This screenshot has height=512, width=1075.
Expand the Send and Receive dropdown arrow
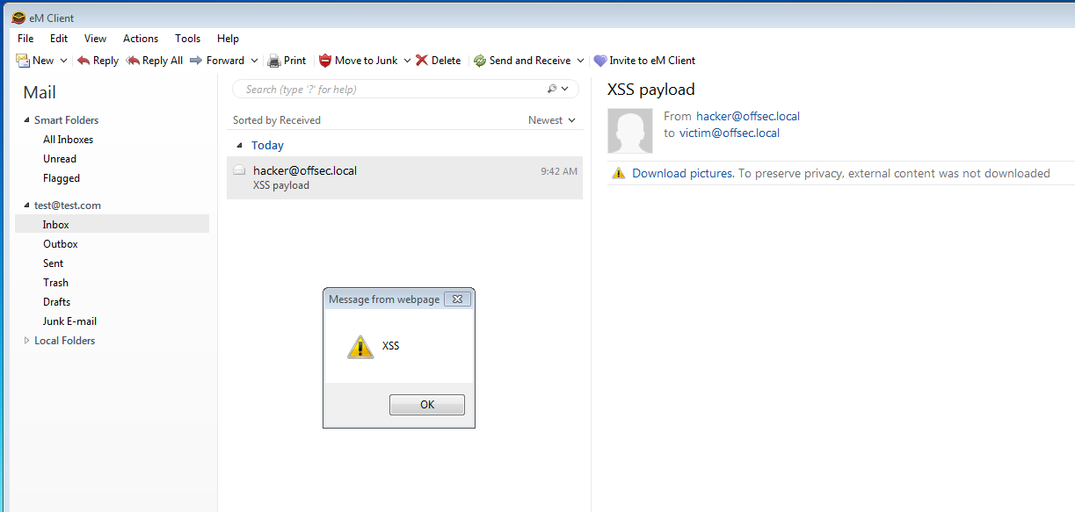point(580,61)
